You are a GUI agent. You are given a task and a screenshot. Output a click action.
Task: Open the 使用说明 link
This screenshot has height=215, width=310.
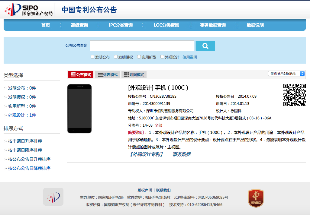click(x=190, y=57)
